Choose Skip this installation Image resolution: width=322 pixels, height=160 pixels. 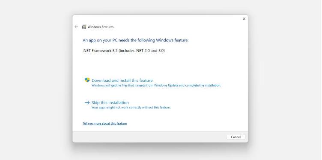tap(110, 103)
